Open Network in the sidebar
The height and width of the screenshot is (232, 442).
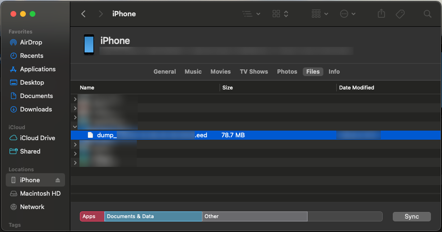click(32, 207)
